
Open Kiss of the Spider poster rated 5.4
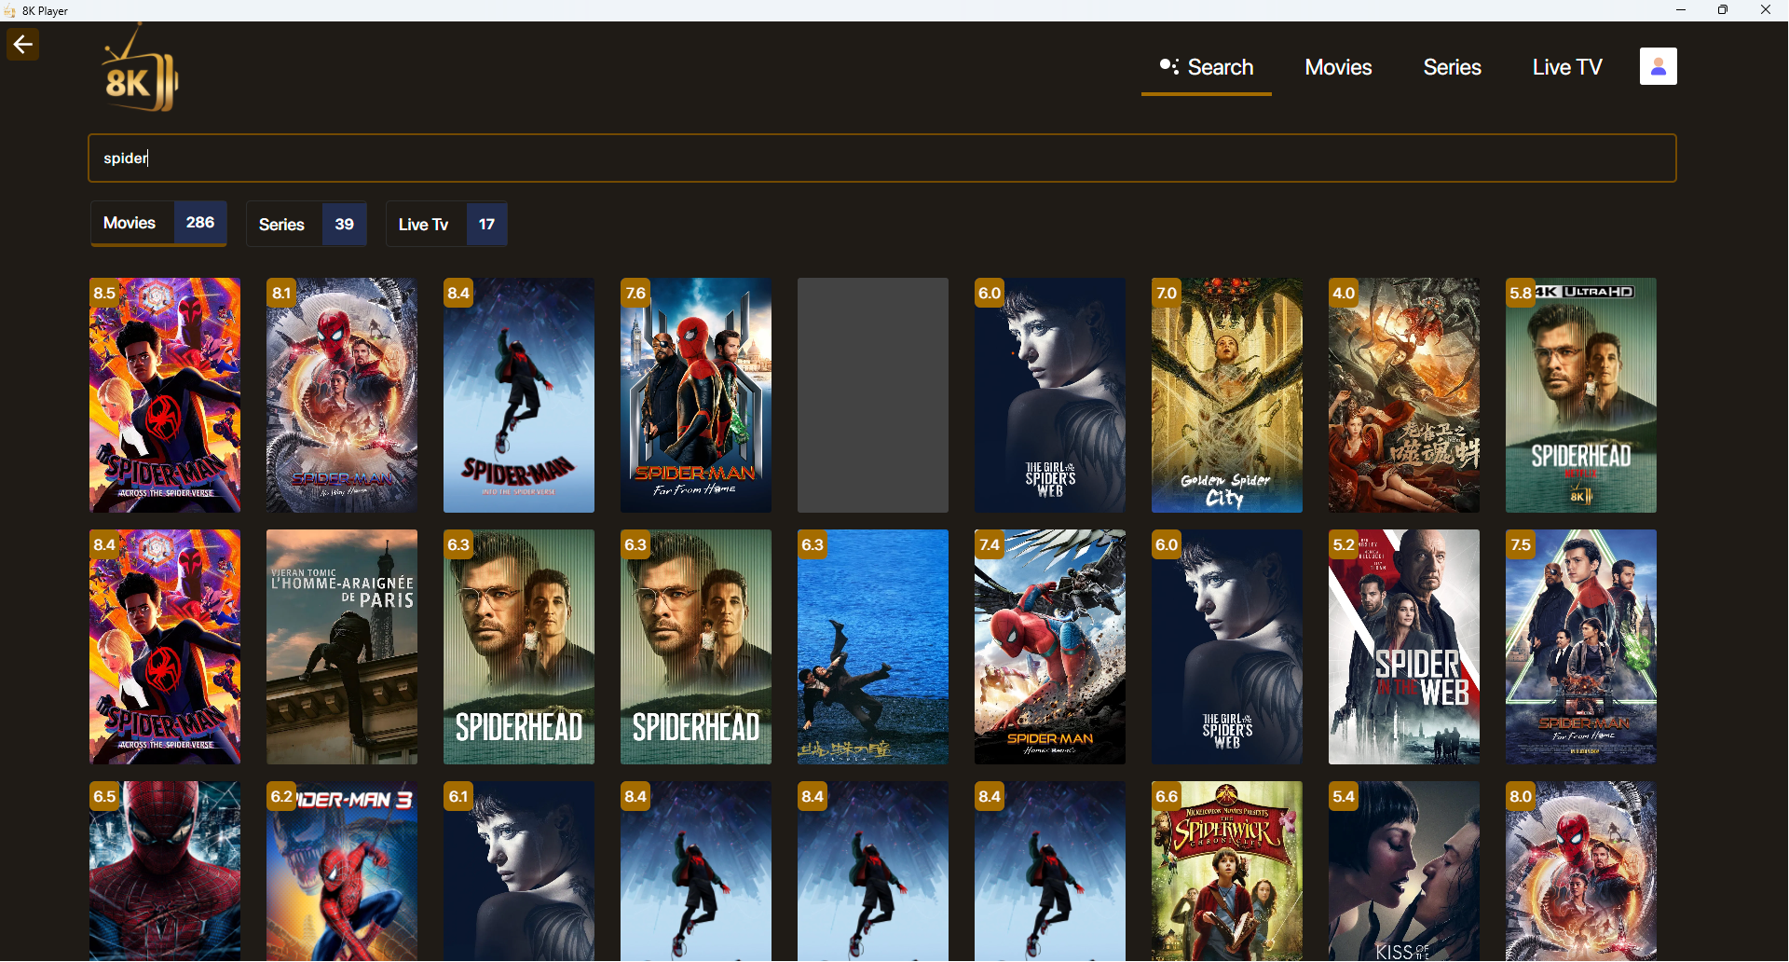(x=1404, y=872)
